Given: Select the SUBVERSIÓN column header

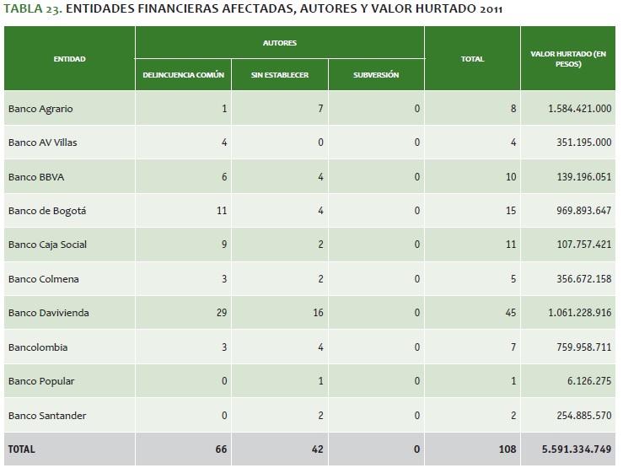Looking at the screenshot, I should (x=376, y=75).
